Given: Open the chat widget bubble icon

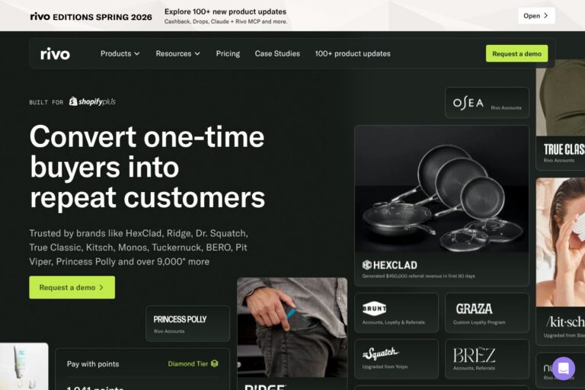Looking at the screenshot, I should click(564, 369).
